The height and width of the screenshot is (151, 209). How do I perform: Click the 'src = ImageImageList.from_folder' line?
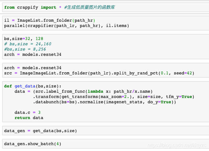pyautogui.click(x=99, y=73)
